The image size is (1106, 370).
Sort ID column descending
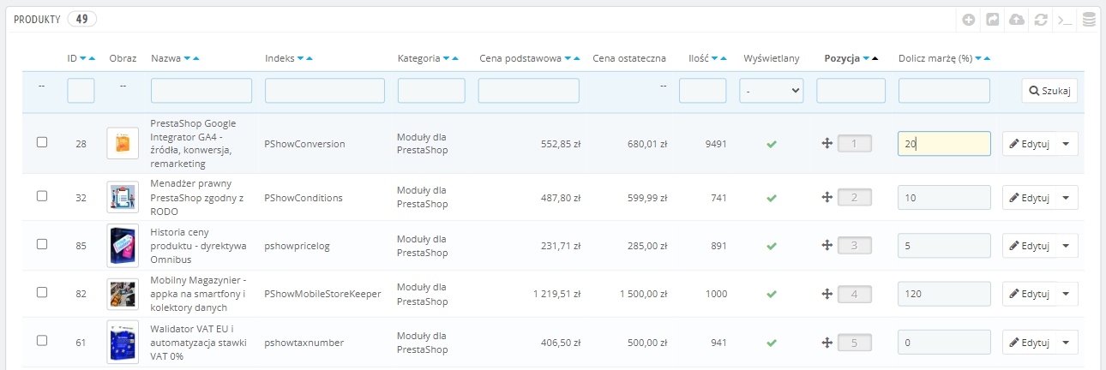pos(83,58)
